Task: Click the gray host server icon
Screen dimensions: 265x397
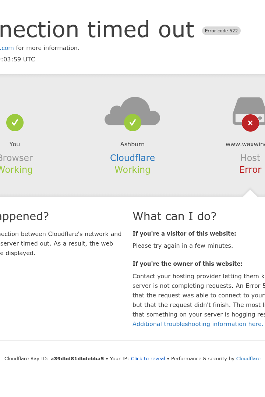Action: (x=249, y=111)
